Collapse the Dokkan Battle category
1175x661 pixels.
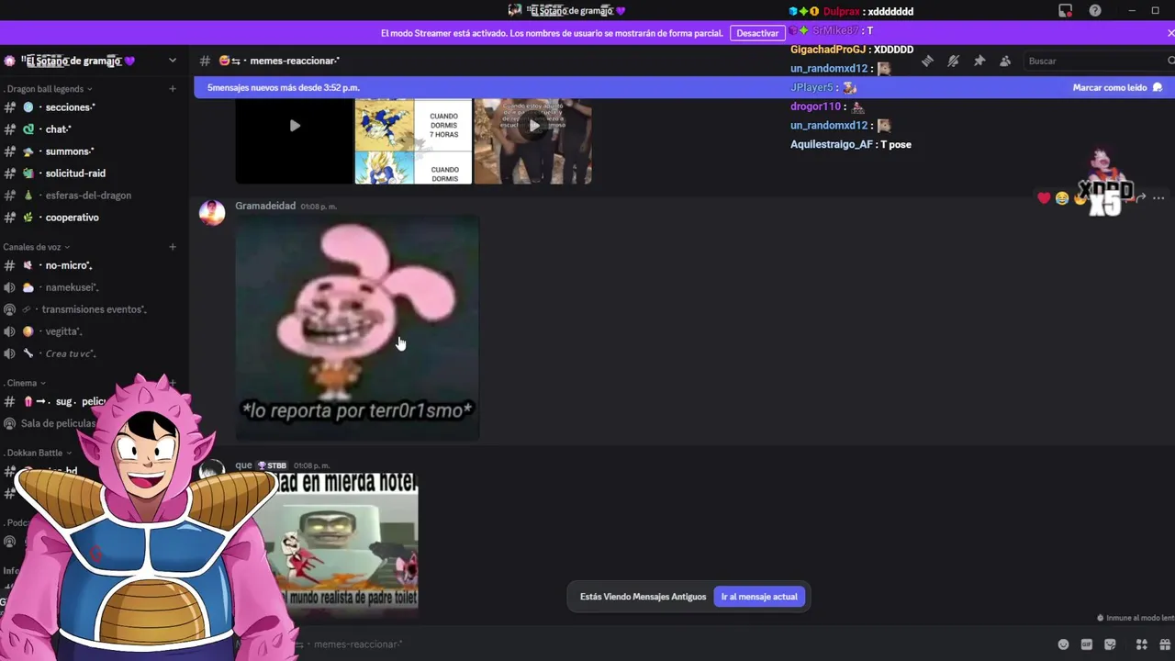click(38, 453)
